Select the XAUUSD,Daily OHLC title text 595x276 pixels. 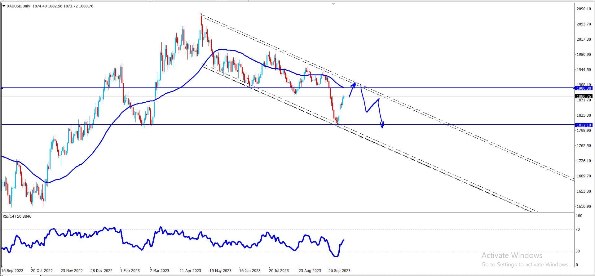click(50, 6)
